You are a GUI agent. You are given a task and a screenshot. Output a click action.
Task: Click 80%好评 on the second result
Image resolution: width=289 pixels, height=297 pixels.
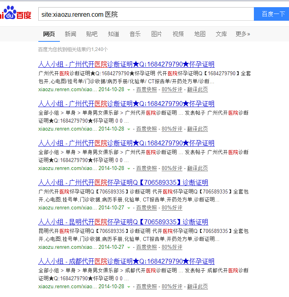172,129
